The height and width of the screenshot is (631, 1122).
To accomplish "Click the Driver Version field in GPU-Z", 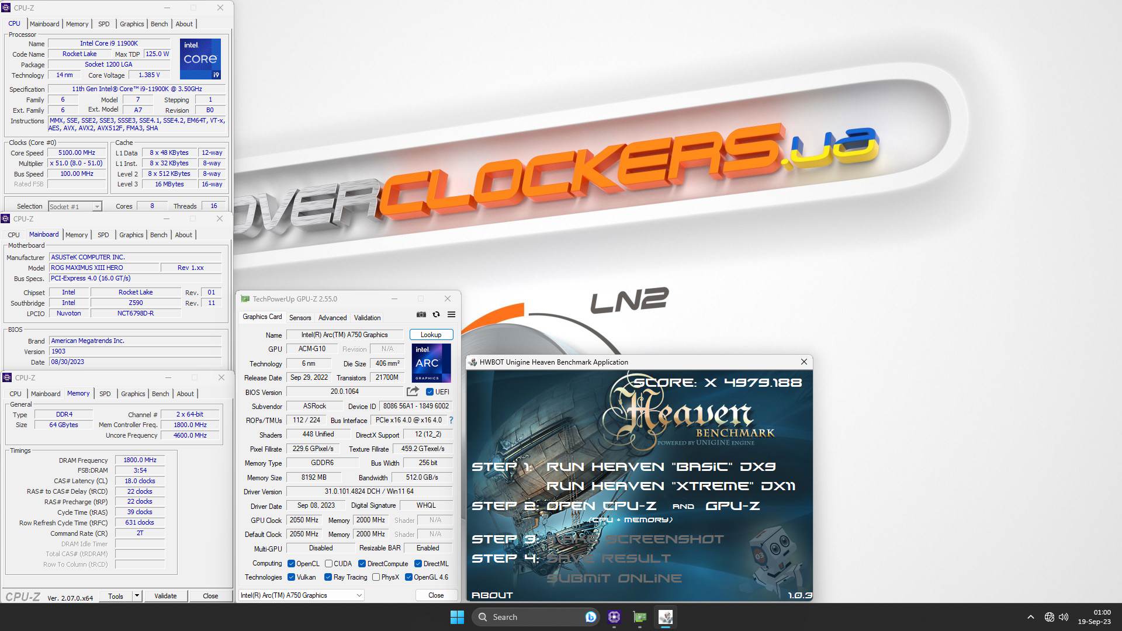I will click(369, 491).
